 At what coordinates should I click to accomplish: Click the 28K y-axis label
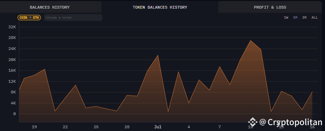[12, 38]
